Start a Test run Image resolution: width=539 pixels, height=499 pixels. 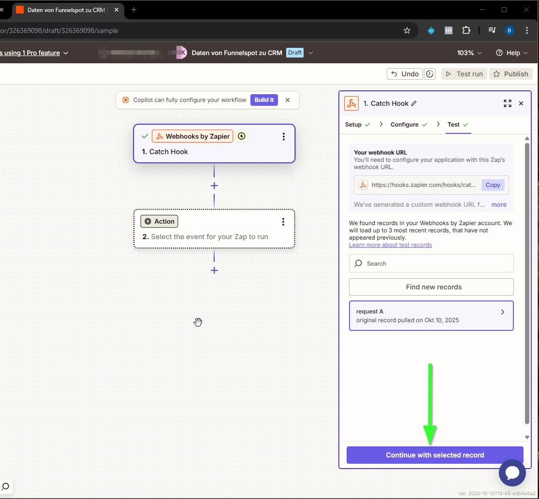[x=464, y=74]
